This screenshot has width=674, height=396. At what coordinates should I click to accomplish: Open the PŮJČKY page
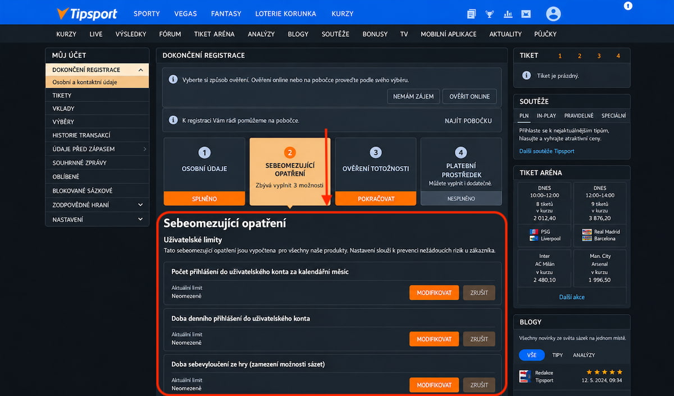click(x=546, y=34)
